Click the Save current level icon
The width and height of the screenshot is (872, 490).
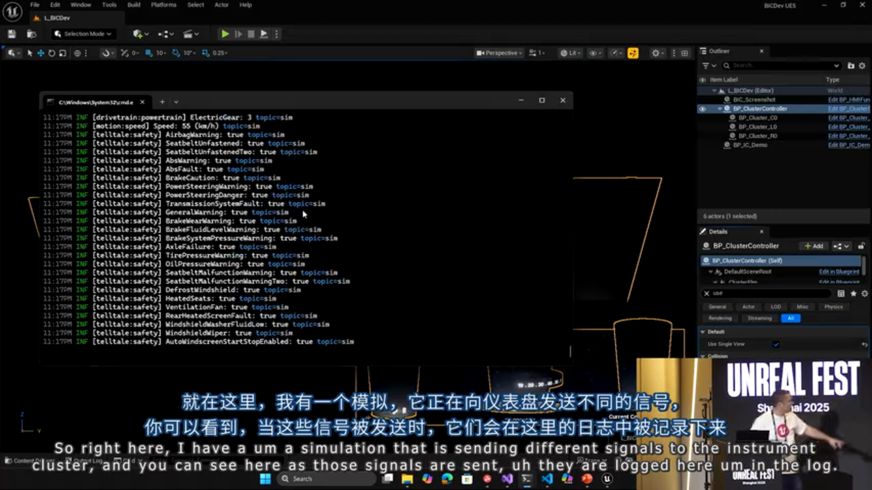tap(12, 34)
